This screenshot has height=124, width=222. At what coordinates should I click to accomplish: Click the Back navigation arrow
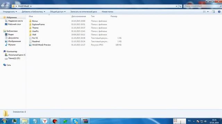pyautogui.click(x=2, y=6)
